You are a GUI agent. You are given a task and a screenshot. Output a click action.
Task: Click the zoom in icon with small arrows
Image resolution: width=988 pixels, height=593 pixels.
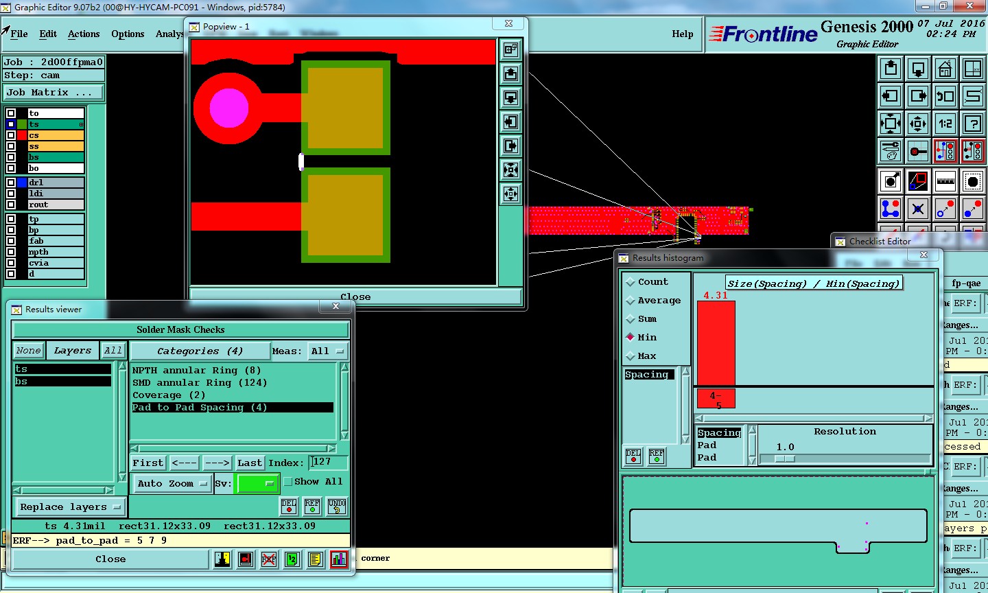click(x=918, y=124)
